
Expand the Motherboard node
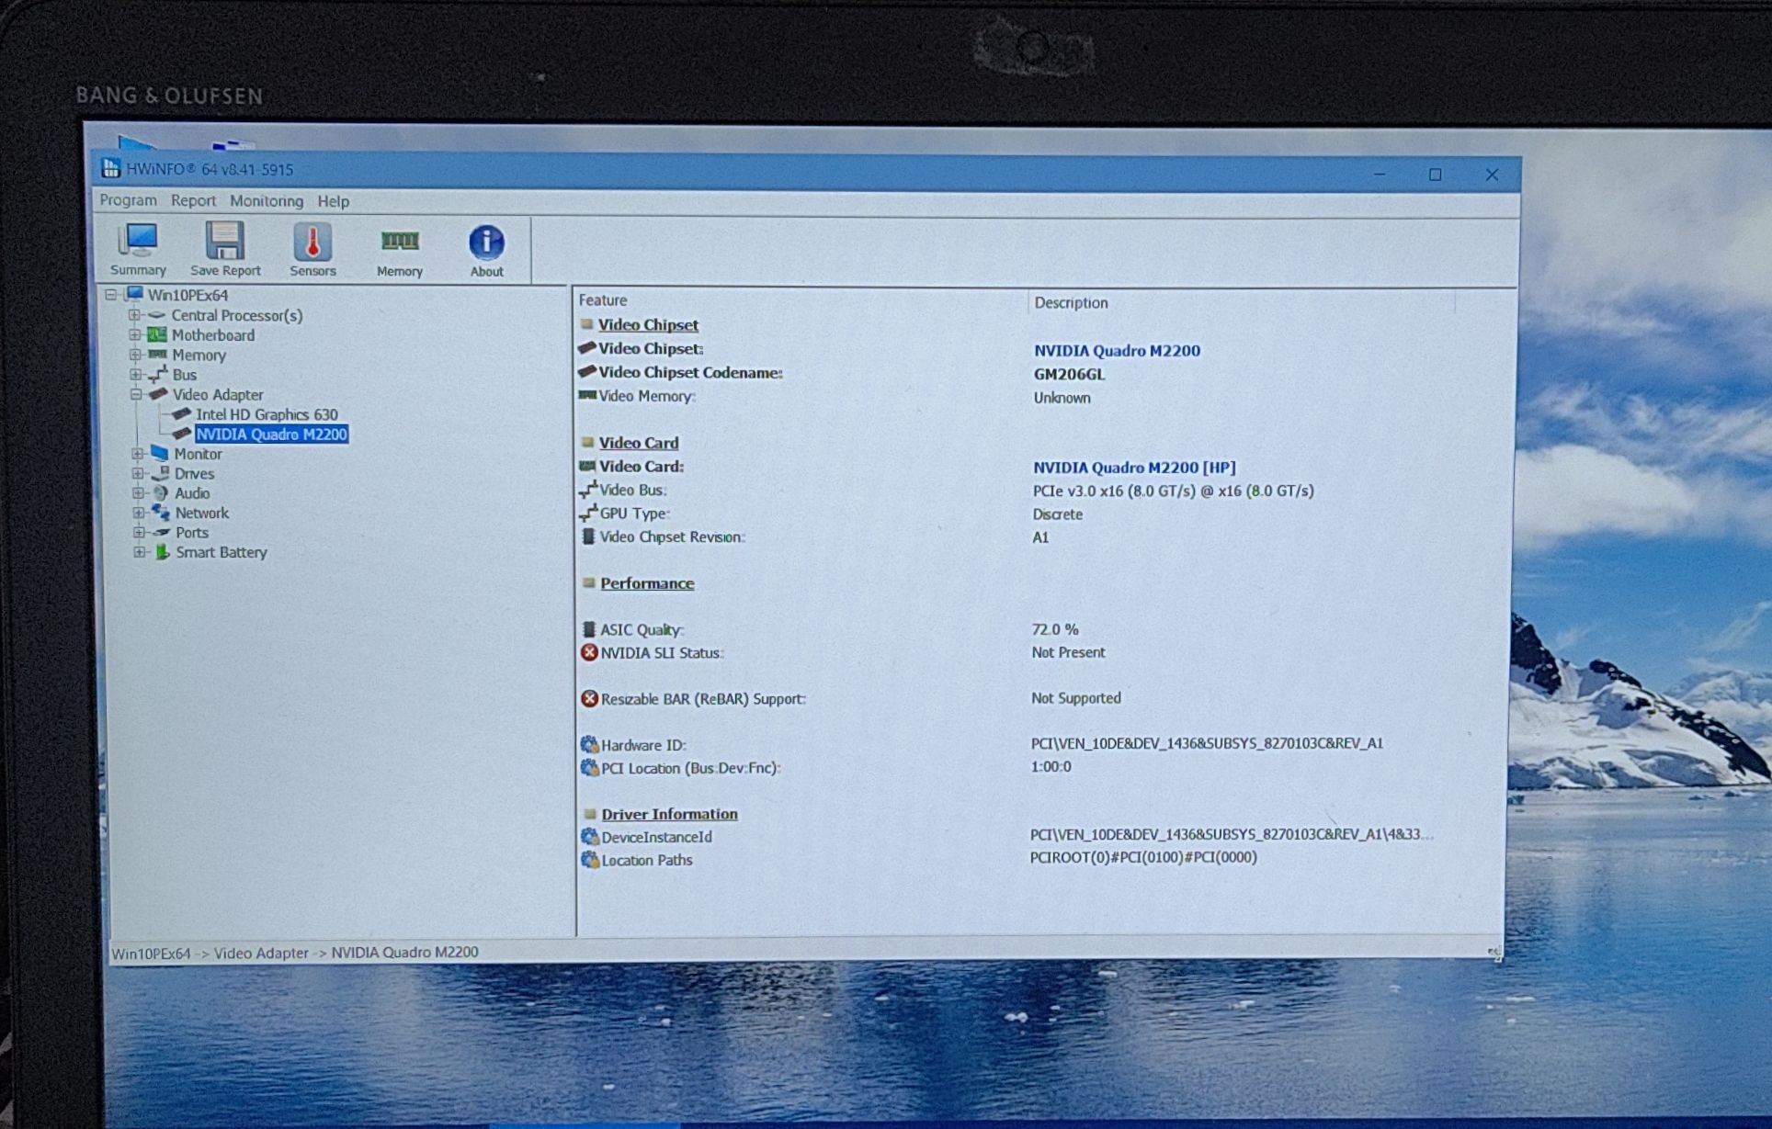(135, 334)
